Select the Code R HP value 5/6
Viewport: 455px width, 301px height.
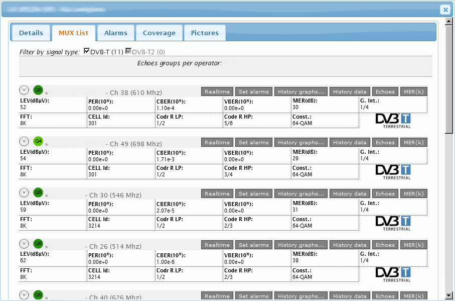[228, 123]
